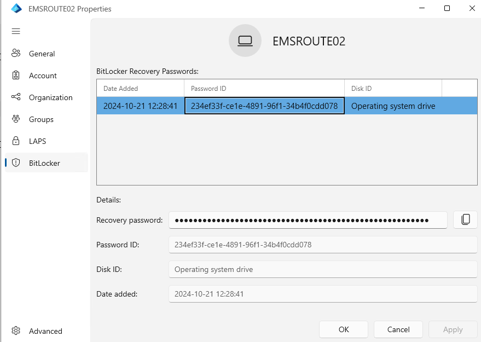
Task: Switch to the Organization section
Action: point(50,97)
